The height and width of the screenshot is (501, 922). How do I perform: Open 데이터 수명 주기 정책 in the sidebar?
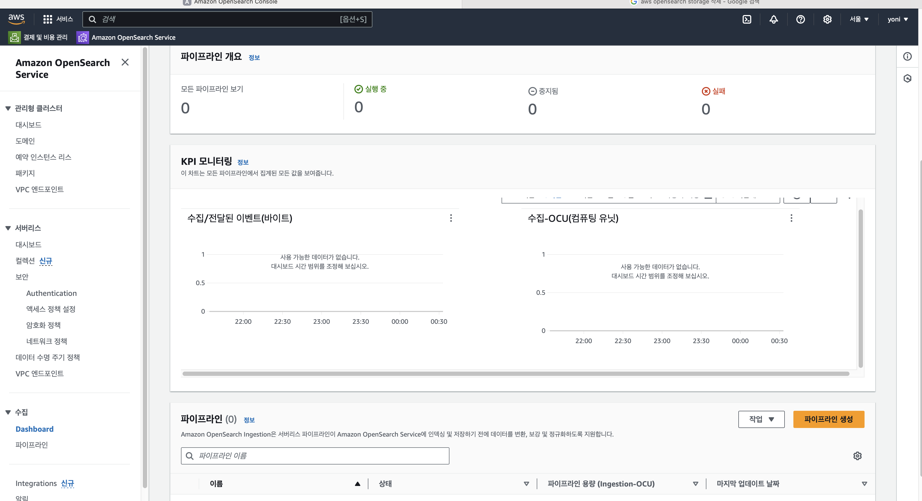(x=48, y=358)
